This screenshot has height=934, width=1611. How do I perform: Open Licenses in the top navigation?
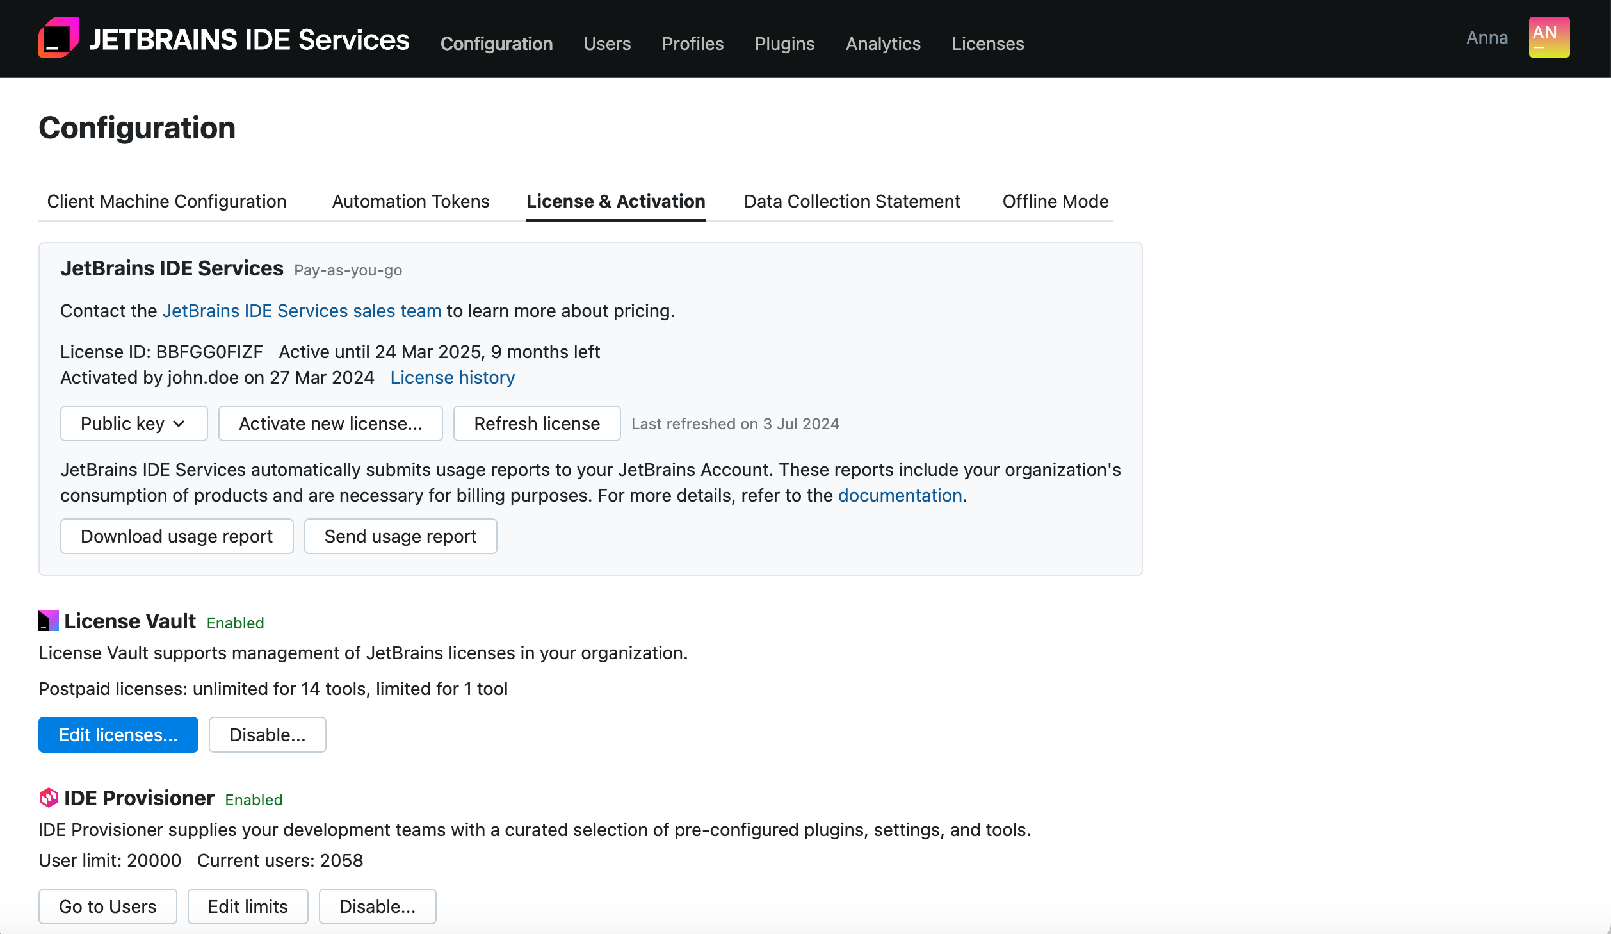[x=988, y=44]
